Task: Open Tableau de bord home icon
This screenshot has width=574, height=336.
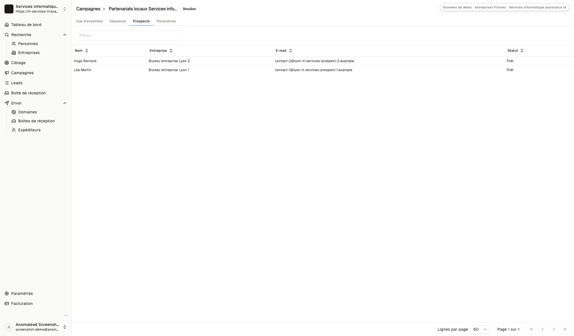Action: click(x=7, y=25)
